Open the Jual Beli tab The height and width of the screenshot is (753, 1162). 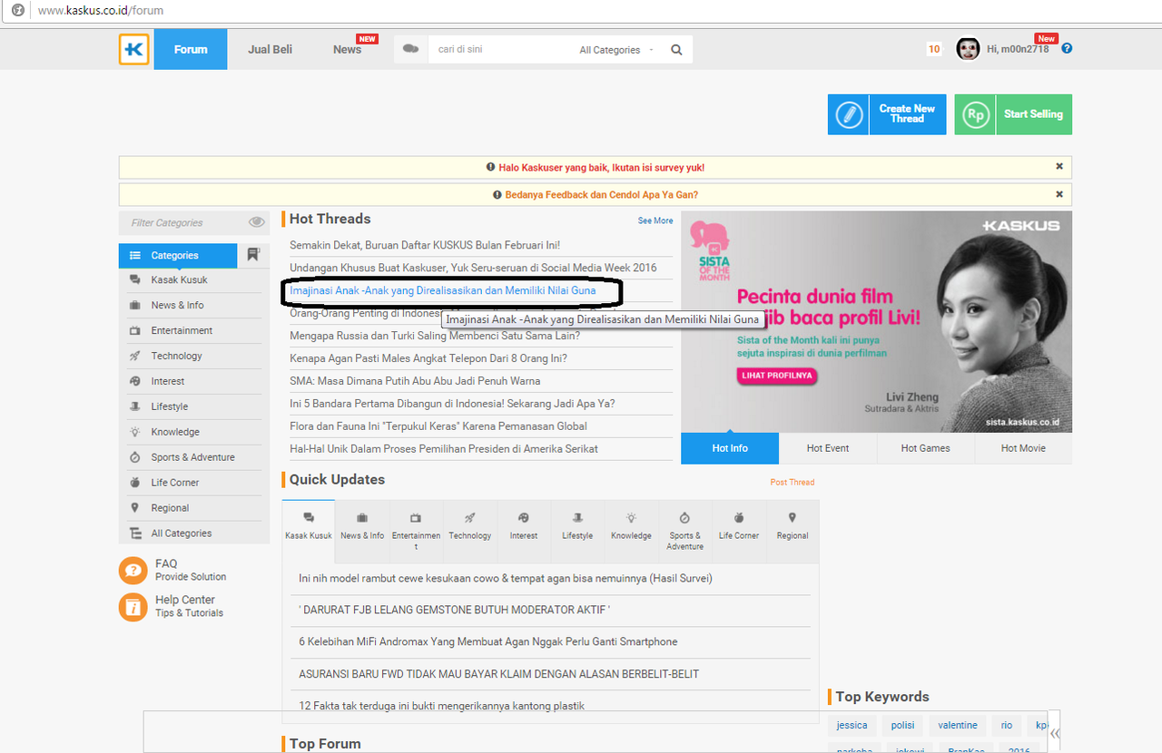(271, 49)
